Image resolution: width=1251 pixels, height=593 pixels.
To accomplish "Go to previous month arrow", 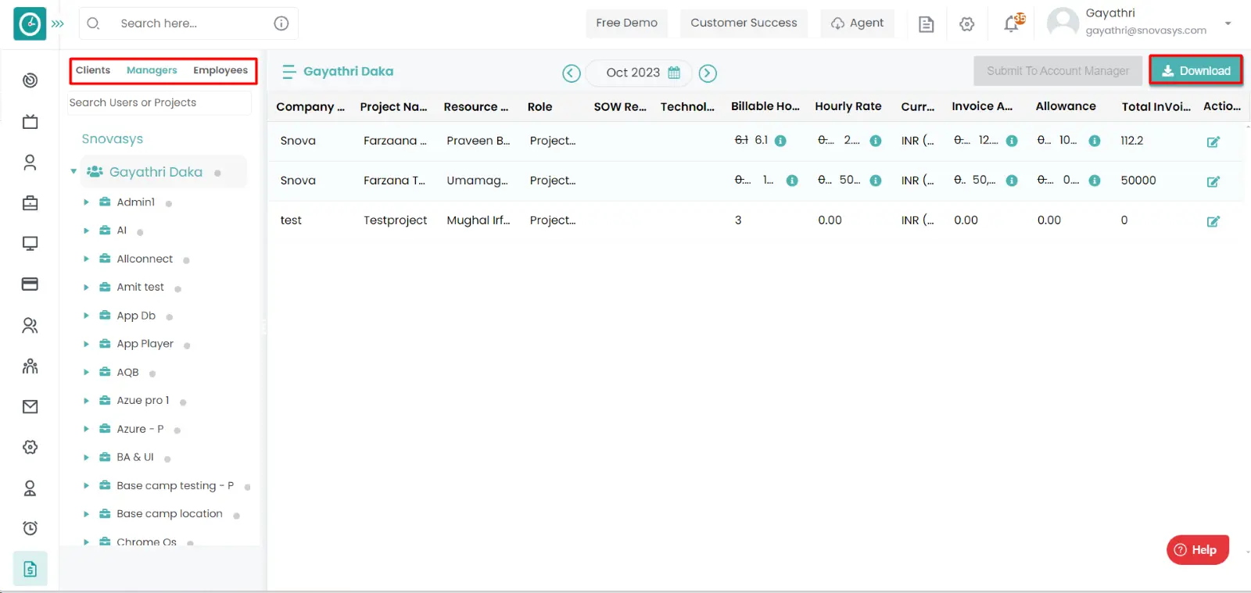I will click(x=572, y=73).
